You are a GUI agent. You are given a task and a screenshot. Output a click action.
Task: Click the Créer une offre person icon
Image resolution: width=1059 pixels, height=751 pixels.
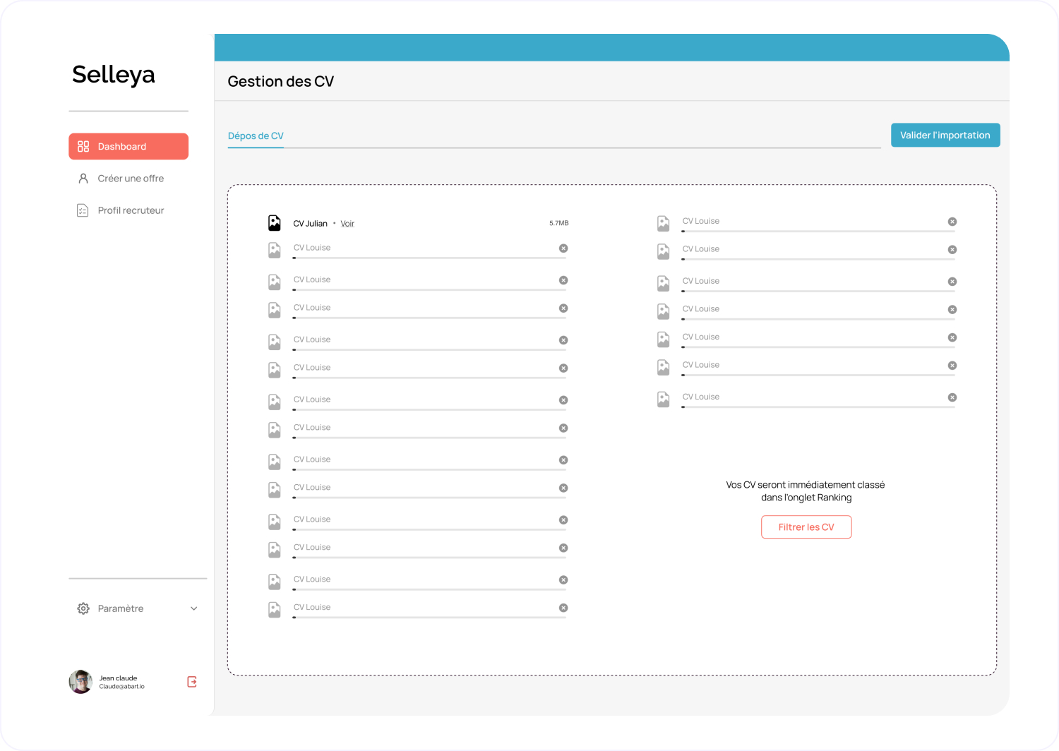click(83, 178)
